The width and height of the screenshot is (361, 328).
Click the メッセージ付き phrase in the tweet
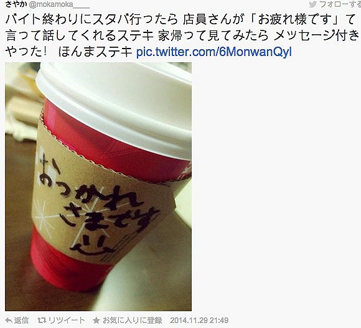coord(317,35)
